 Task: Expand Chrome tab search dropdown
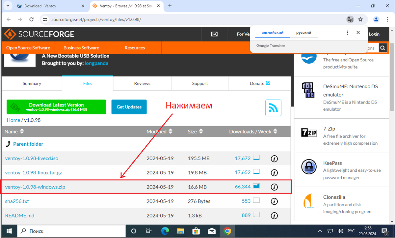8,6
